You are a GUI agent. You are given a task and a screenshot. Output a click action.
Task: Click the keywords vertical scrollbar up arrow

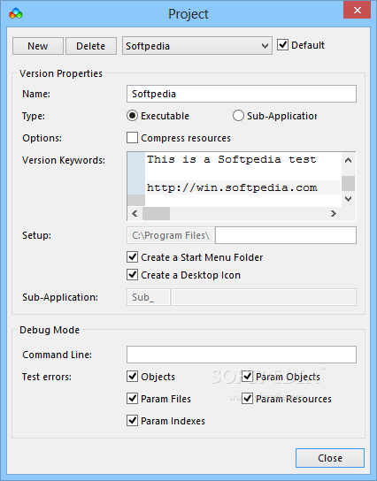pos(348,160)
